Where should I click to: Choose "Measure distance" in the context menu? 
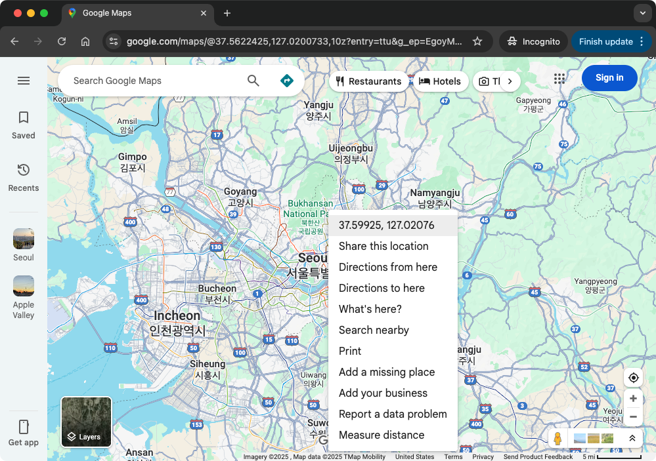(x=382, y=435)
